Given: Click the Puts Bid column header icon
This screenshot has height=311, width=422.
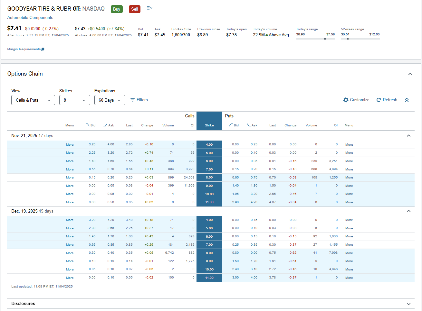Looking at the screenshot, I should 231,125.
